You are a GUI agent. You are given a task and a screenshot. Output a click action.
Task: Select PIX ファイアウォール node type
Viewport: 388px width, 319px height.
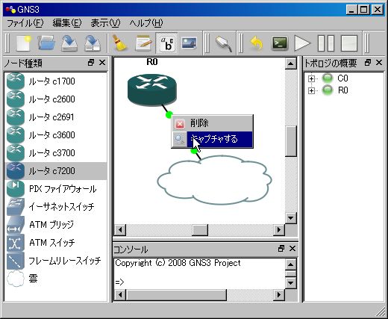click(56, 189)
